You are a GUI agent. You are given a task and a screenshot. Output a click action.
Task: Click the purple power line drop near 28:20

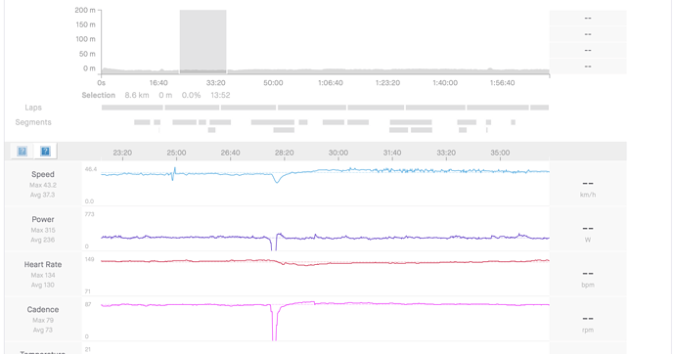pos(274,243)
